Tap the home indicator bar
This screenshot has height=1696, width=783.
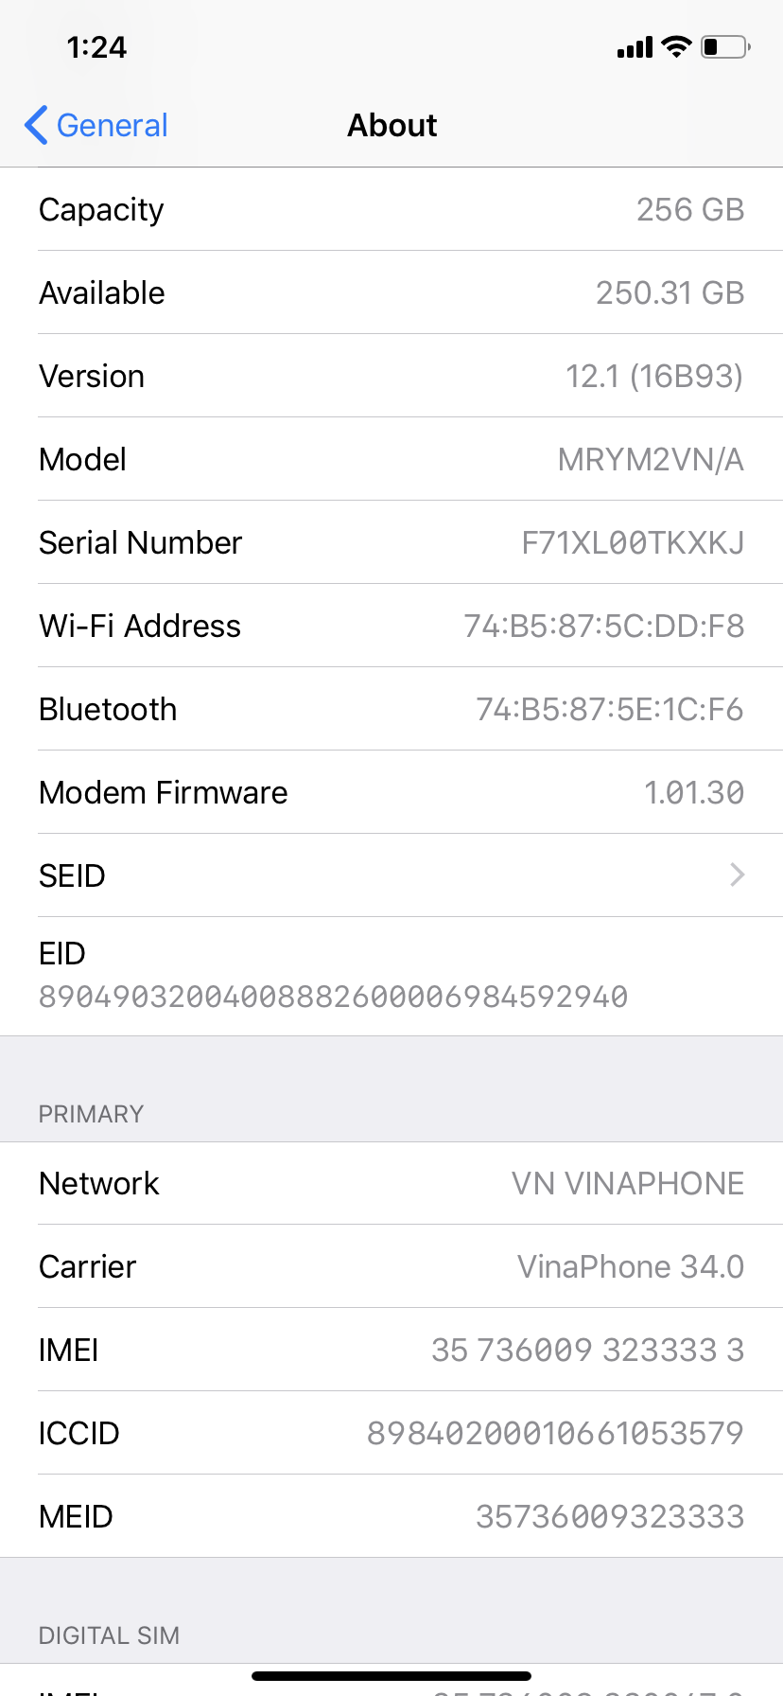pyautogui.click(x=391, y=1676)
